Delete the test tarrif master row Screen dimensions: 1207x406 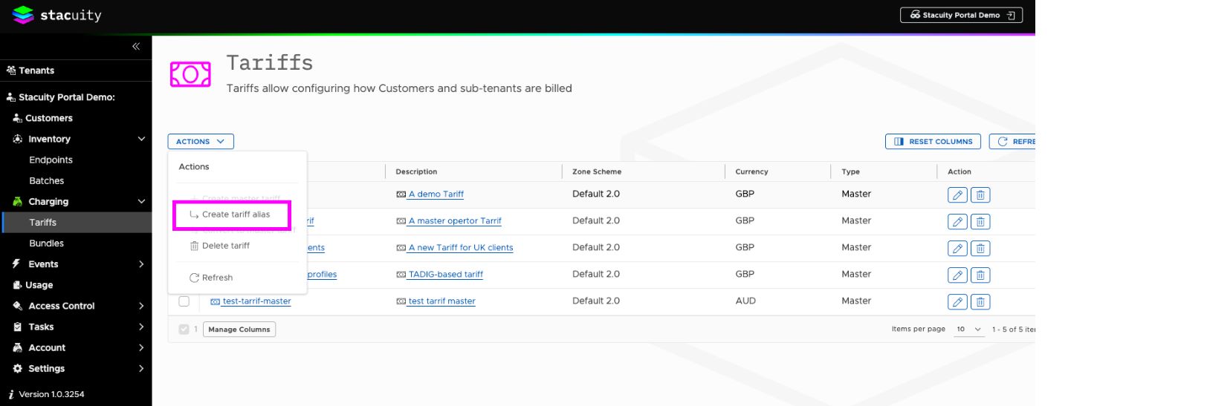(x=980, y=302)
